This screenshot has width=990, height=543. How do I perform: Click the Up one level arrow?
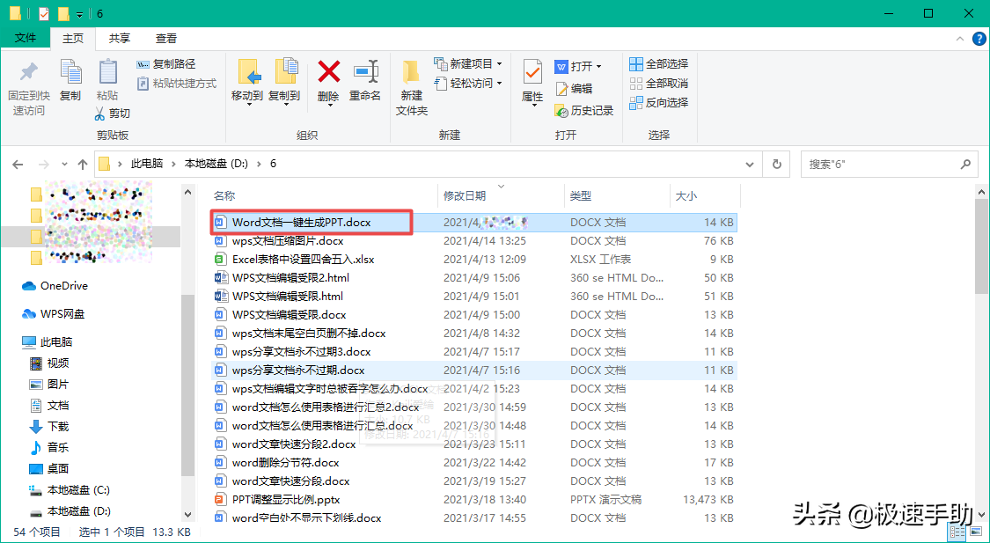click(82, 165)
